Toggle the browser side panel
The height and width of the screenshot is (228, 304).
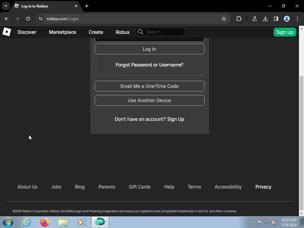point(276,19)
